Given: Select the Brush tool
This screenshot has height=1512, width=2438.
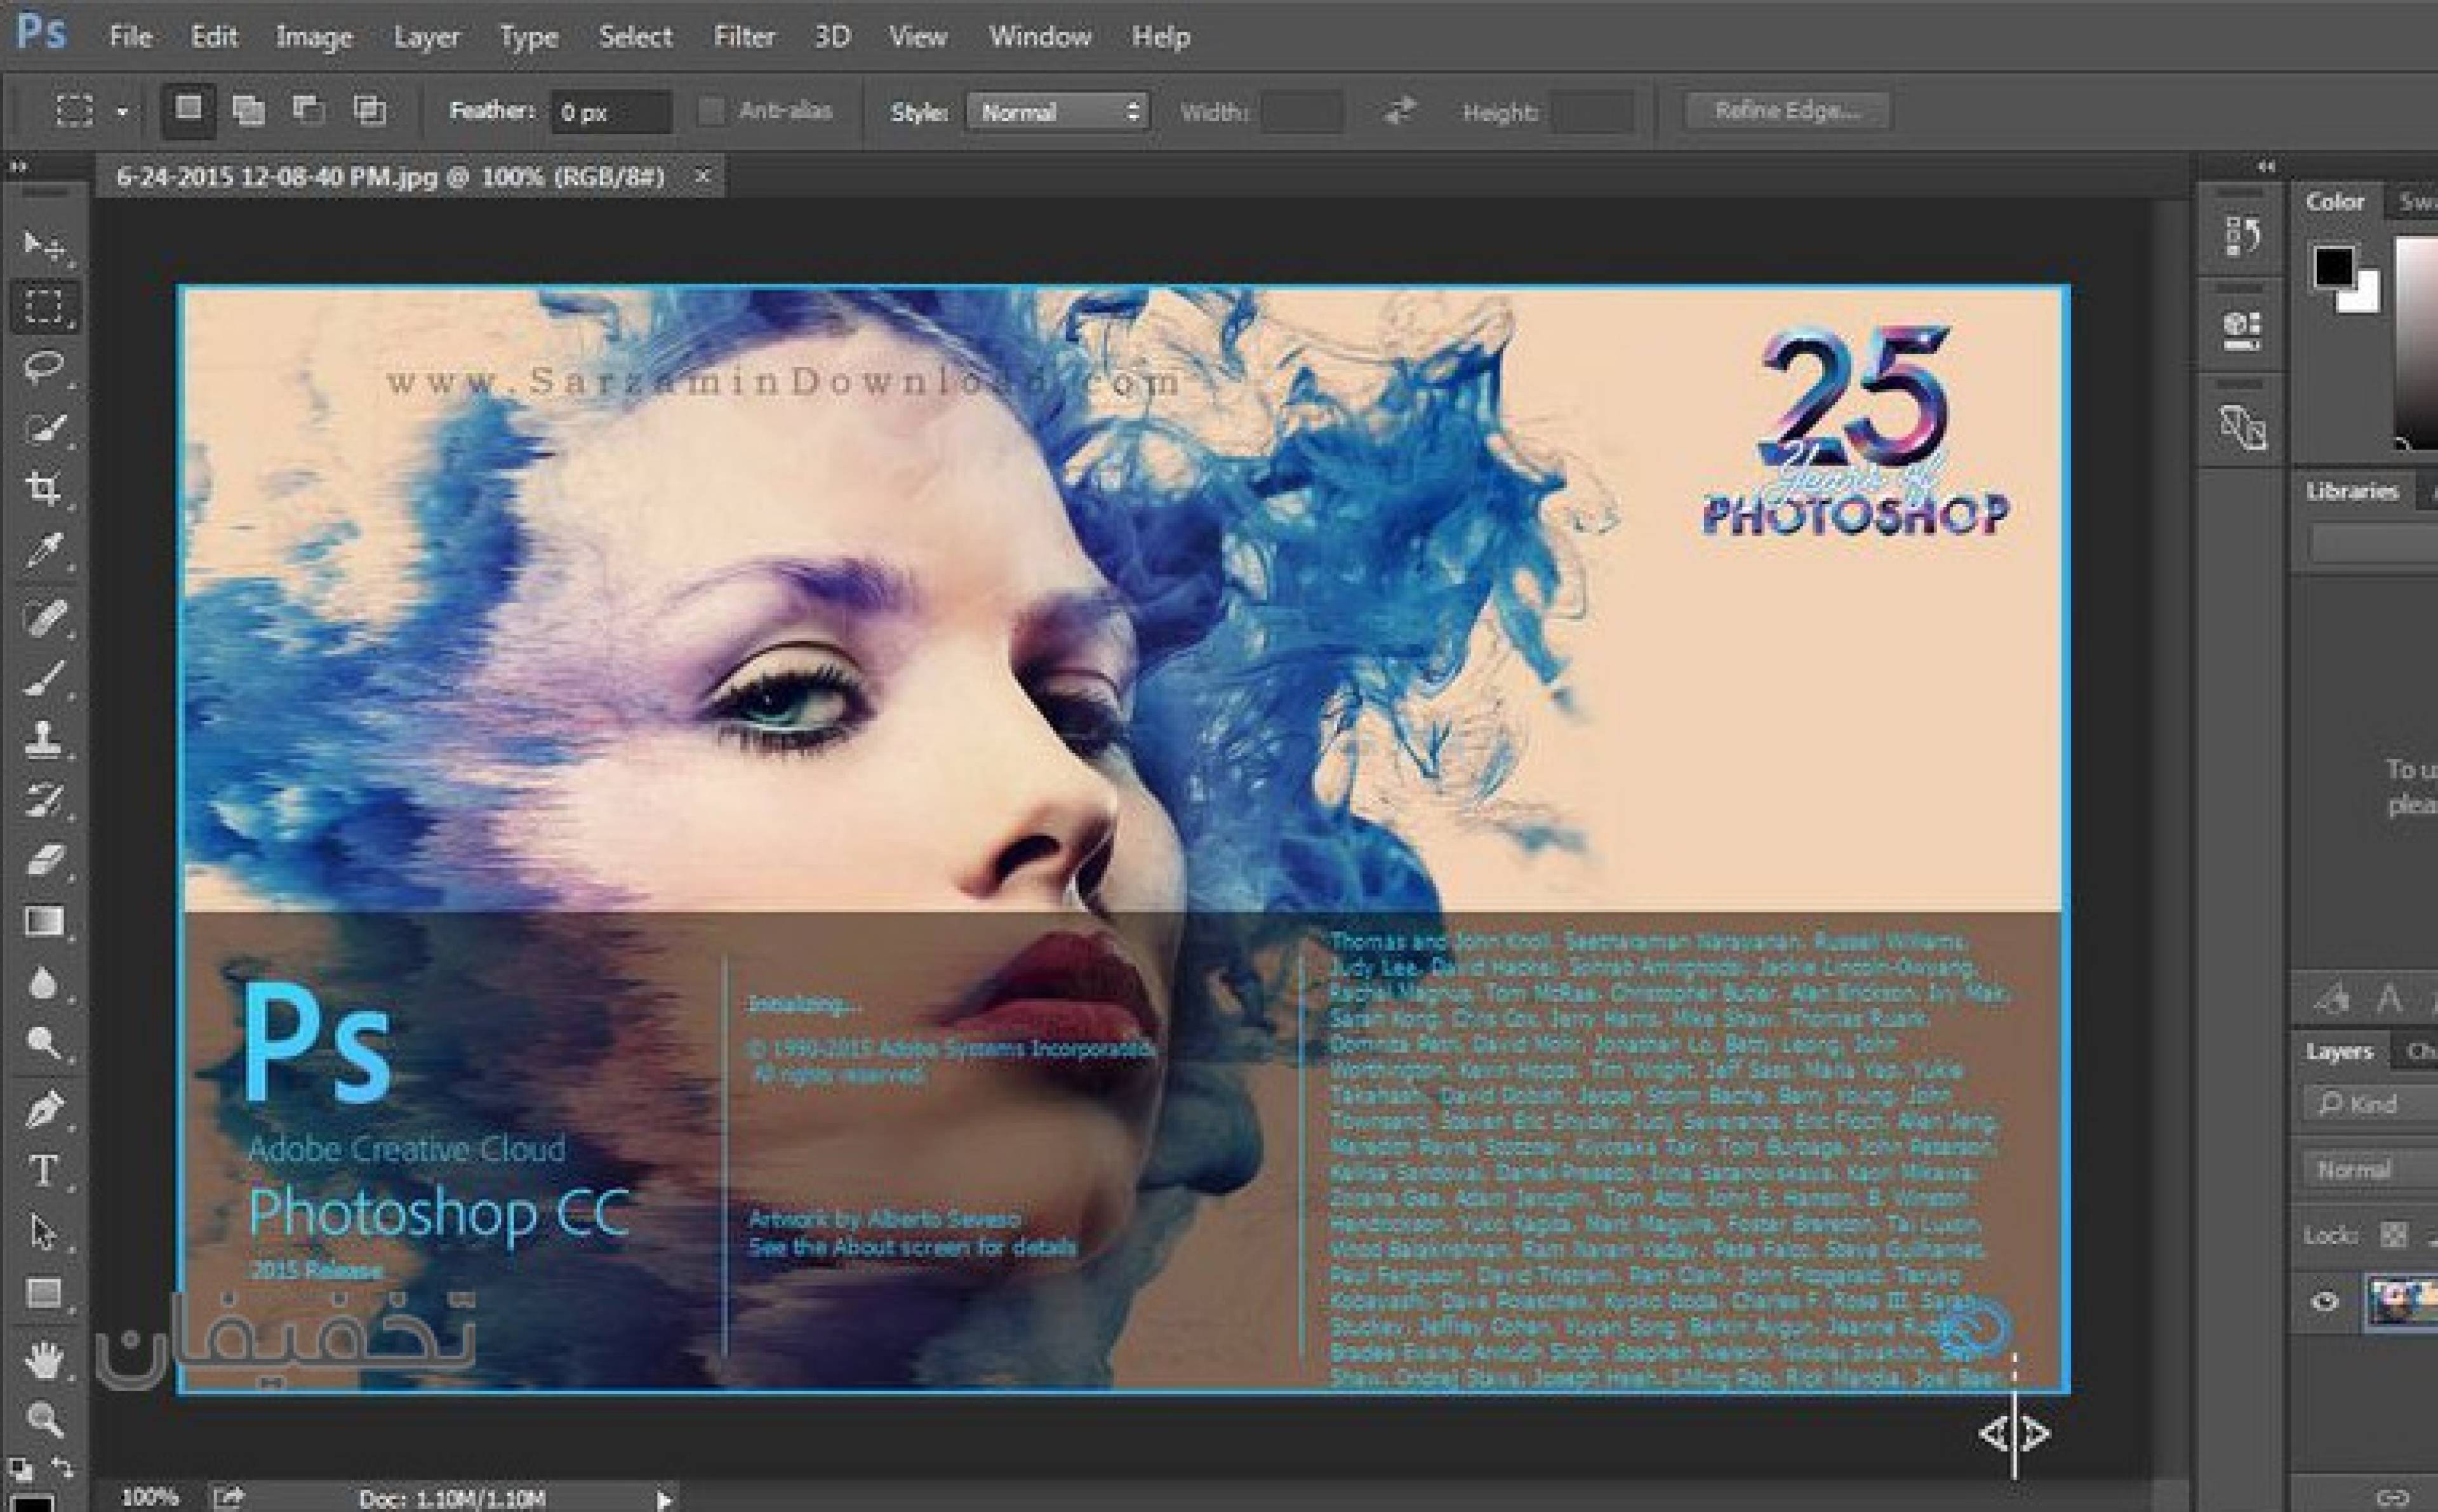Looking at the screenshot, I should pyautogui.click(x=43, y=678).
